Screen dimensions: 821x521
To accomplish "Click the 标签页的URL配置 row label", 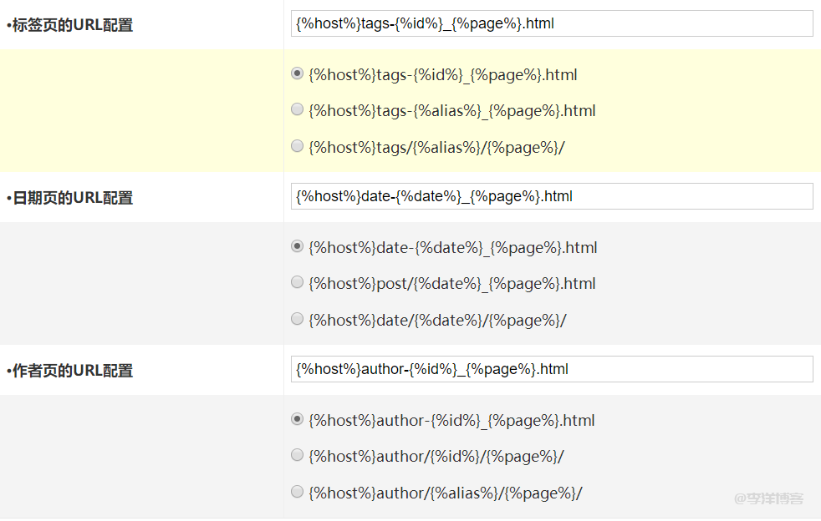I will [x=69, y=25].
